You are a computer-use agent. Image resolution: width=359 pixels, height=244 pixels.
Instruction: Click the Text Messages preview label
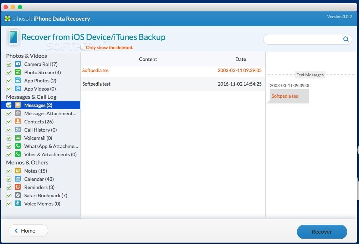(310, 75)
